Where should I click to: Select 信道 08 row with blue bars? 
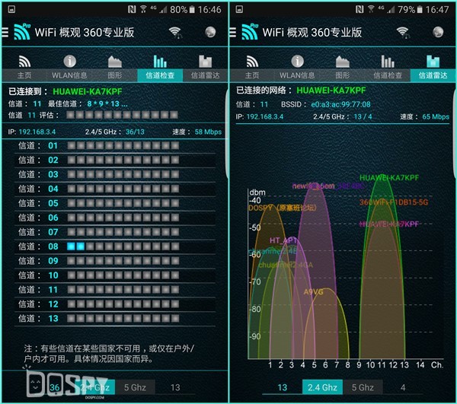115,247
